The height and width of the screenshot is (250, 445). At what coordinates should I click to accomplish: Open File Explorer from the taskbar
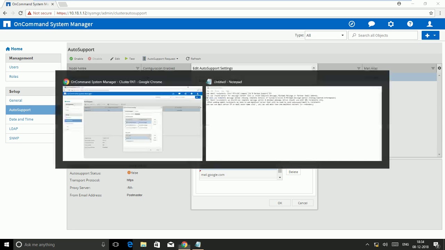(143, 244)
